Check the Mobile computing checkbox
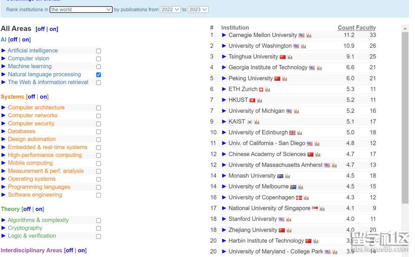This screenshot has width=415, height=257. [98, 164]
